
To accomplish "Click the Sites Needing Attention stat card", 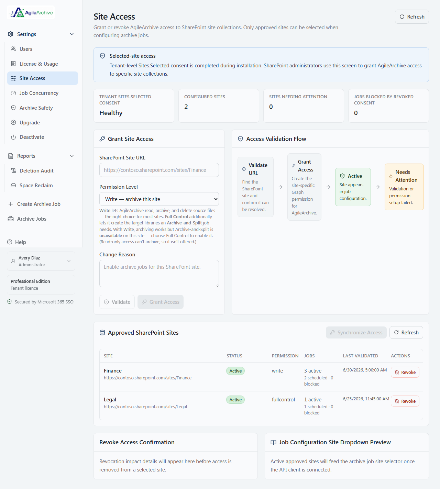I will click(x=304, y=106).
